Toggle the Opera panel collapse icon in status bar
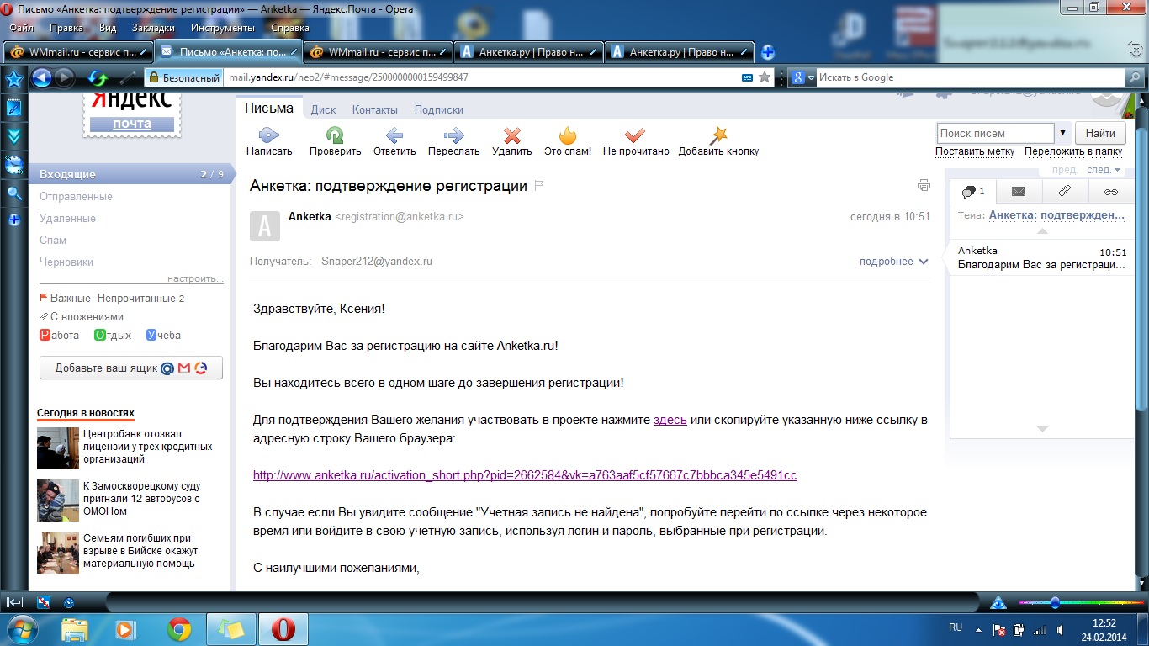The width and height of the screenshot is (1149, 646). [x=14, y=602]
